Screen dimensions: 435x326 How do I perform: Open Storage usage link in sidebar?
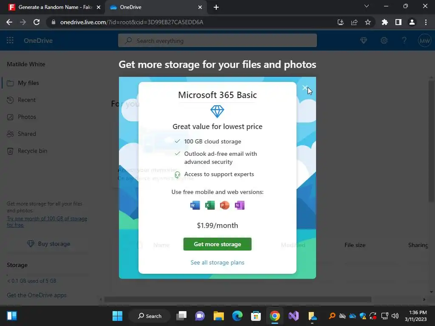click(x=31, y=281)
